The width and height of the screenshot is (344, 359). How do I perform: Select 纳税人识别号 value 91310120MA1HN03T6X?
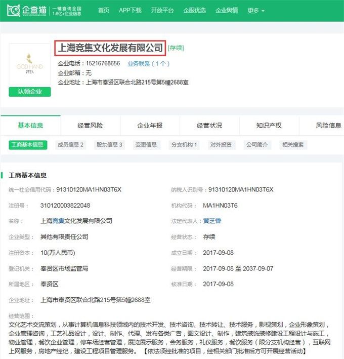coord(241,189)
